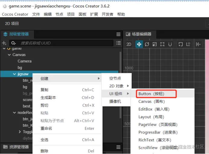Switch to the Hierarchy (层级管理器) tab
This screenshot has height=154, width=209.
(x=17, y=34)
